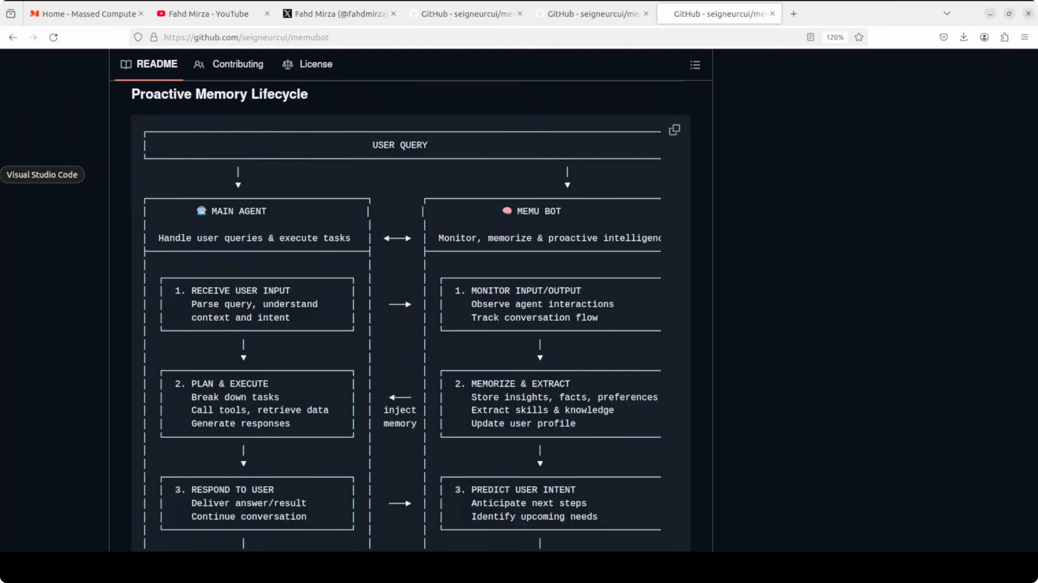The height and width of the screenshot is (583, 1038).
Task: Open the README outline list icon
Action: coord(695,65)
